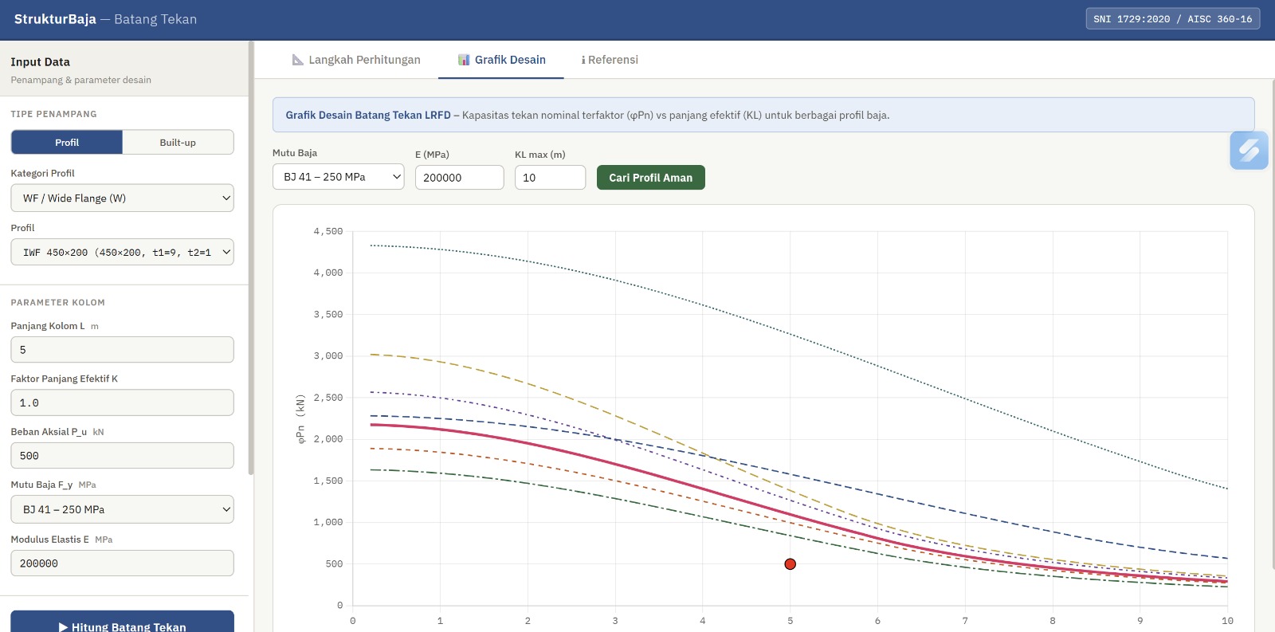Select the Profil section type toggle
This screenshot has height=632, width=1275.
(67, 143)
